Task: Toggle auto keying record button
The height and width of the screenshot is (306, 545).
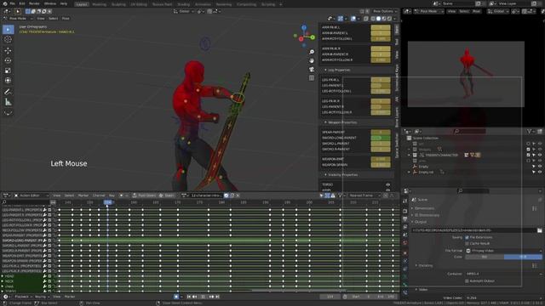Action: (x=176, y=297)
